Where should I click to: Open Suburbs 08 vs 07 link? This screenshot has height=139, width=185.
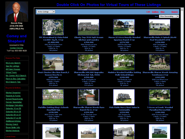pyautogui.click(x=13, y=115)
